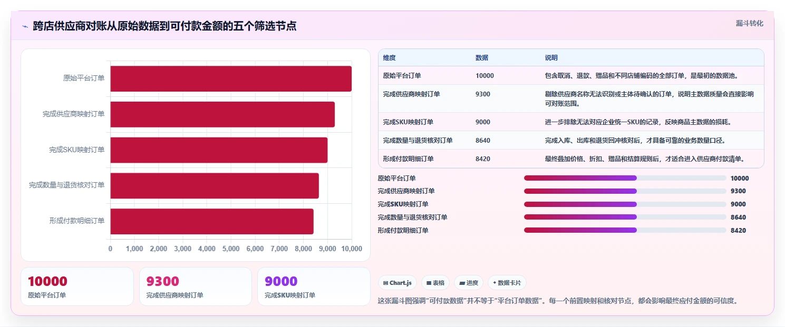
Task: Click the 形成付款明细订单 chart bar
Action: pyautogui.click(x=212, y=221)
